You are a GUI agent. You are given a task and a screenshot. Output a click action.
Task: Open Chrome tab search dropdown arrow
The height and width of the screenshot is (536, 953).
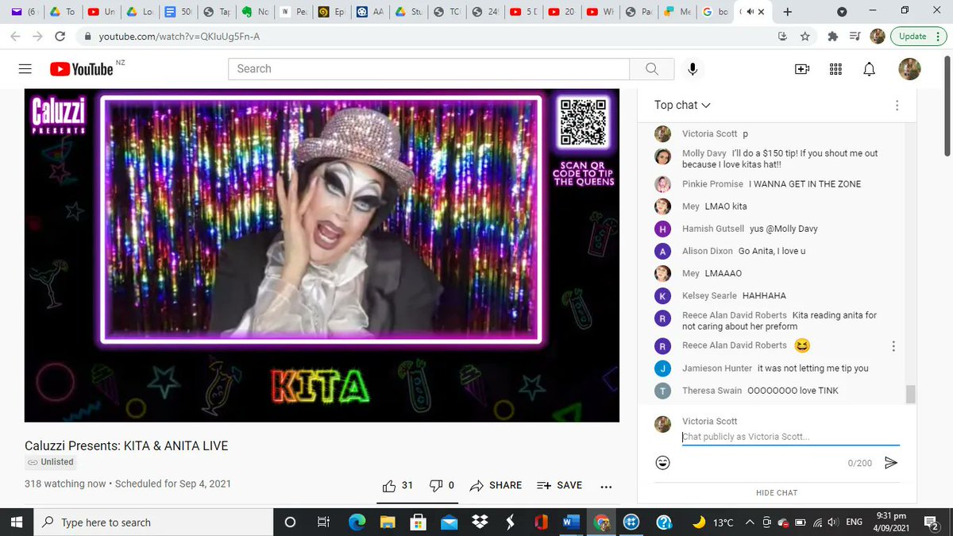842,12
